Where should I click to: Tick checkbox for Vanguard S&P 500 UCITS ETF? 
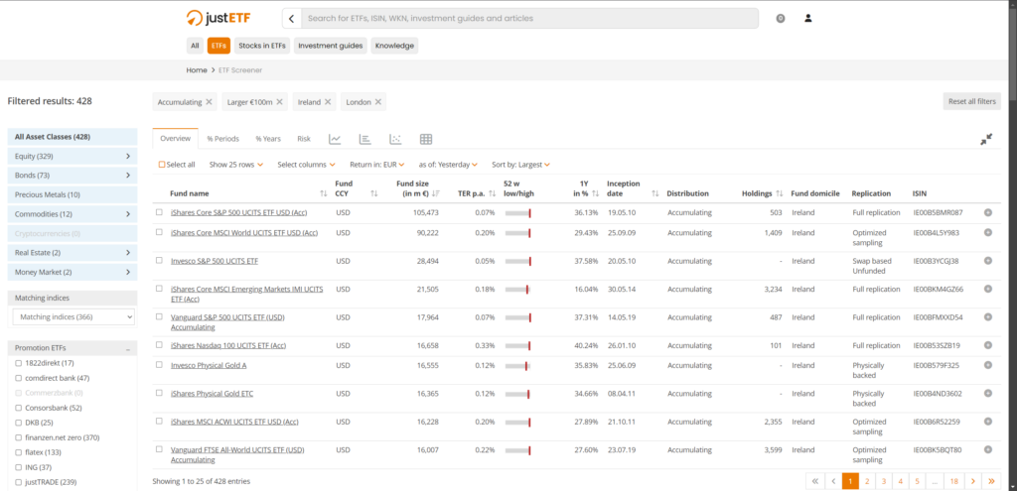tap(159, 316)
